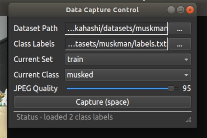The width and height of the screenshot is (207, 138).
Task: Click the Class Labels label
Action: (34, 44)
